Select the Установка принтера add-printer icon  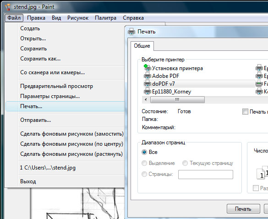coord(148,68)
